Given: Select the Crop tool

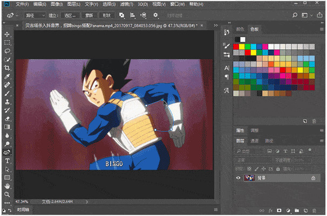Looking at the screenshot, I should click(7, 68).
